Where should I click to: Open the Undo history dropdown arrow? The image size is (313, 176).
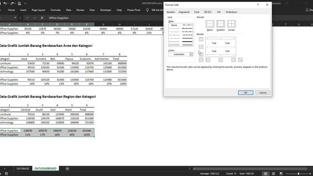click(x=8, y=3)
